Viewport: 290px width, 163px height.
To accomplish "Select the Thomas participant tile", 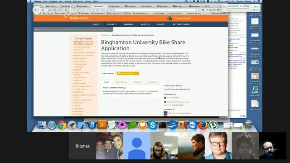I will click(82, 146).
